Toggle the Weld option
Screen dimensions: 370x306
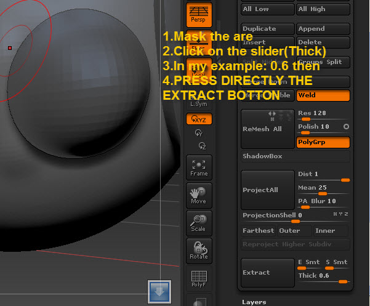[323, 95]
